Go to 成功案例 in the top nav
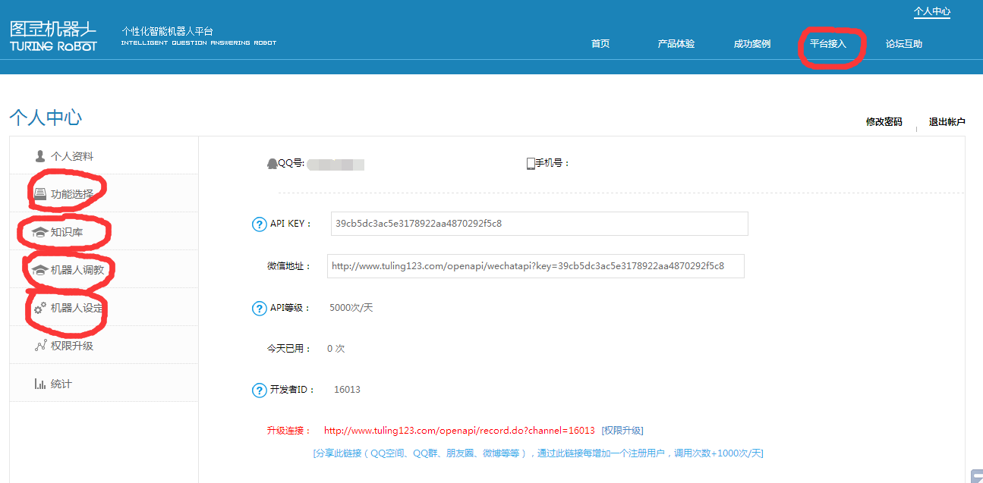Viewport: 983px width, 483px height. click(751, 44)
